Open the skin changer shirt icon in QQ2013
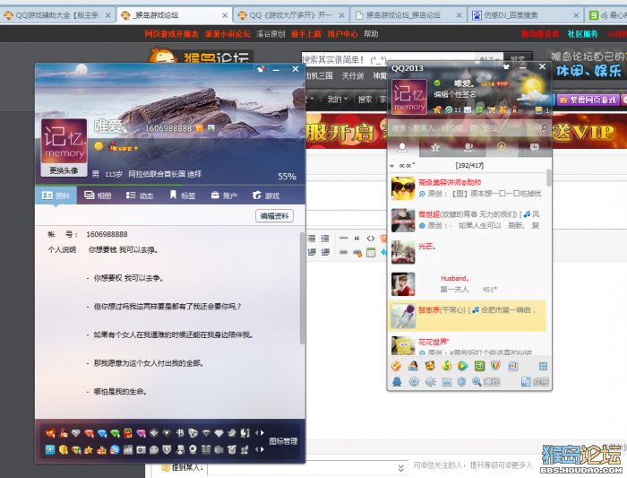Image resolution: width=627 pixels, height=478 pixels. coord(506,67)
